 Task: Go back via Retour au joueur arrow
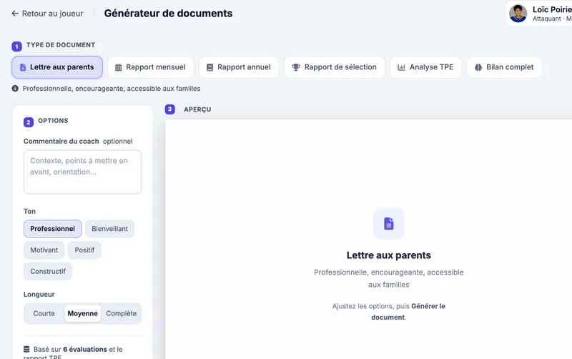click(x=15, y=14)
